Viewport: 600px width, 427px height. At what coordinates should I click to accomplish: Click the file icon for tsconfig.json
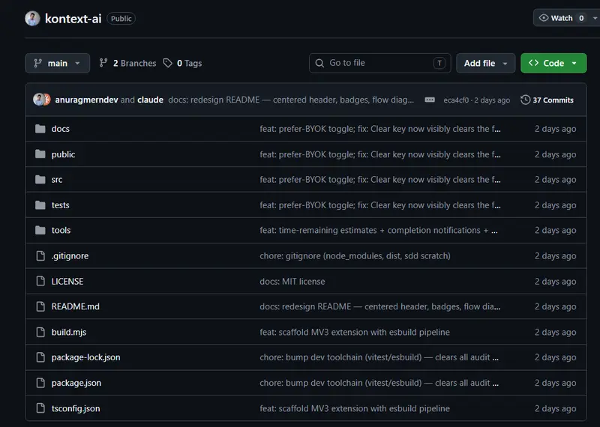click(40, 408)
